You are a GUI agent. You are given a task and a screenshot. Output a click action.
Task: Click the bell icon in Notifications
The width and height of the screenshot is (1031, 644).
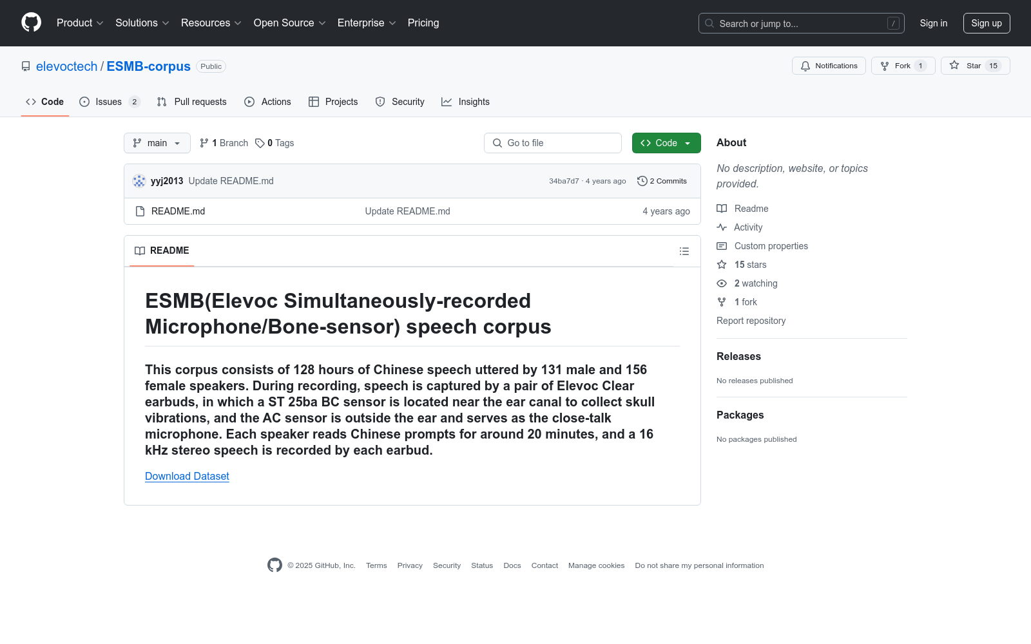pyautogui.click(x=805, y=66)
